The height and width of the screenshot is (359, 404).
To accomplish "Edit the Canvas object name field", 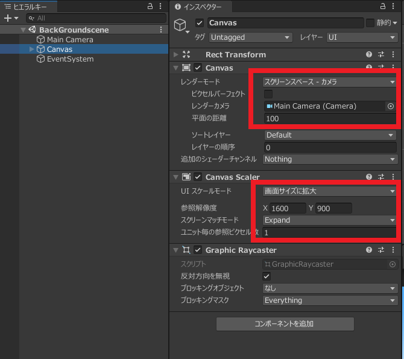I will pos(285,23).
